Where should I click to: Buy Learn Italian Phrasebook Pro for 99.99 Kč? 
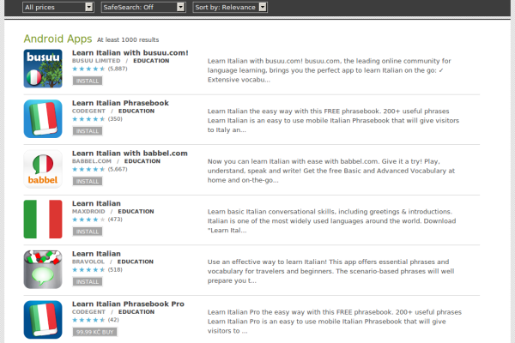point(94,332)
